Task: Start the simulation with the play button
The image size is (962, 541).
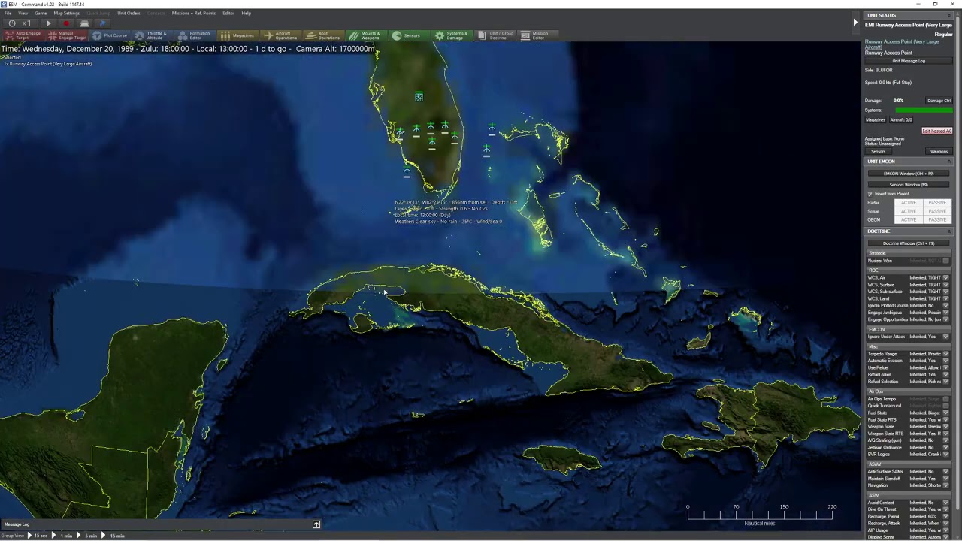Action: click(49, 23)
